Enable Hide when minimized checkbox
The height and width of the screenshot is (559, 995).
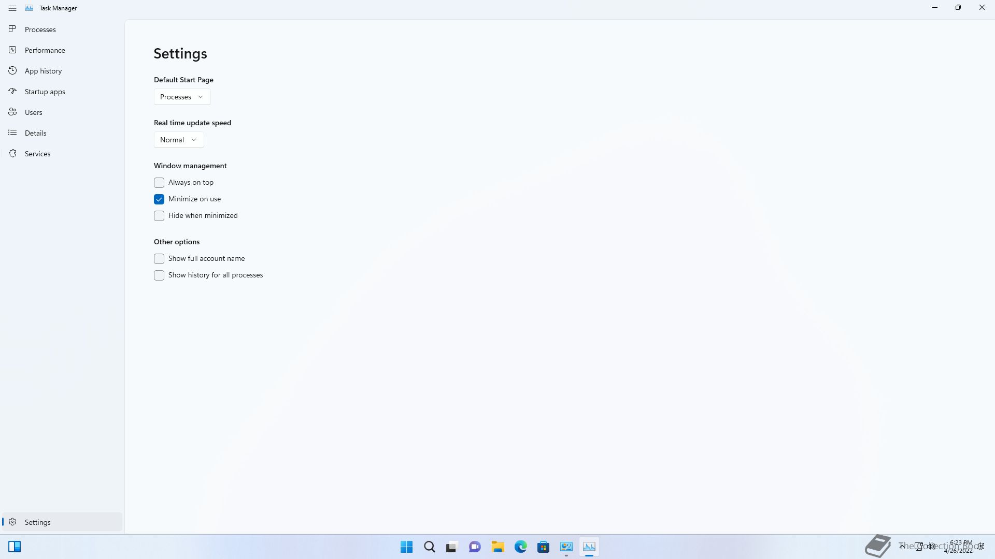tap(159, 216)
